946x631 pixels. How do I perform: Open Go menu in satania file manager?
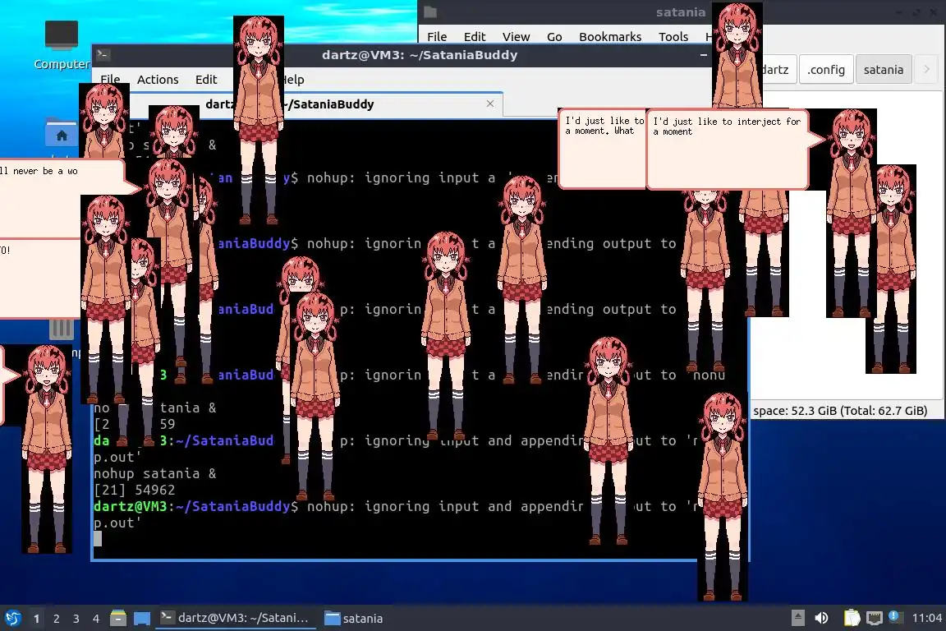(554, 37)
